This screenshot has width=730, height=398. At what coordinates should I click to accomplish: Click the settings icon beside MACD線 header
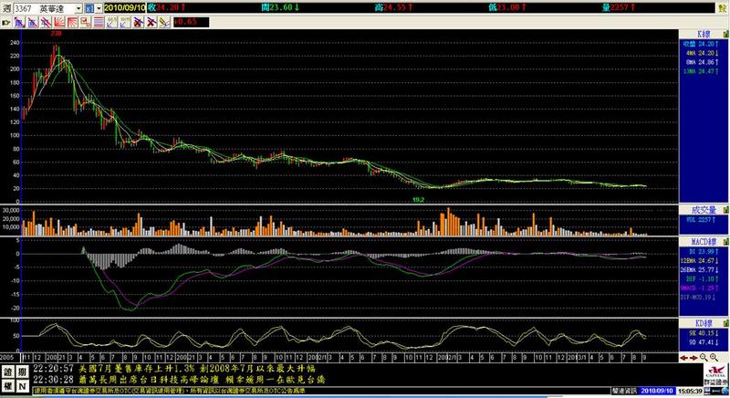pyautogui.click(x=725, y=242)
